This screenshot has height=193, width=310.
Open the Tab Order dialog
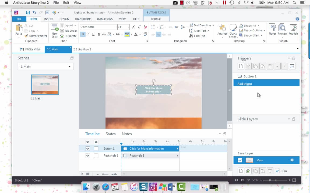[x=68, y=31]
